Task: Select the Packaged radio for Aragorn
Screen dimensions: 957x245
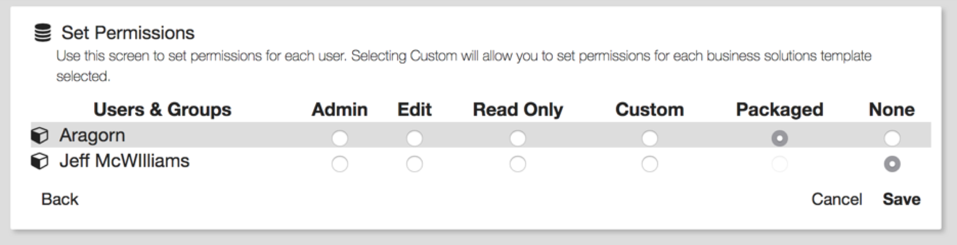Action: click(779, 138)
